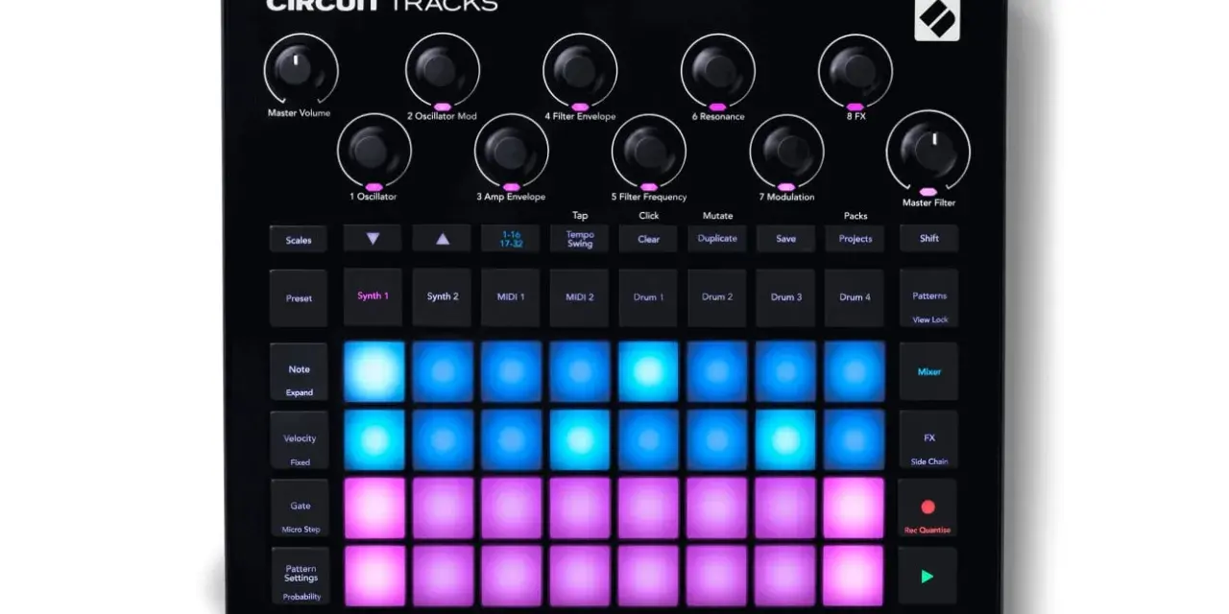This screenshot has height=614, width=1229.
Task: Tap blue pad under Drum 4 in Velocity row
Action: pyautogui.click(x=854, y=440)
